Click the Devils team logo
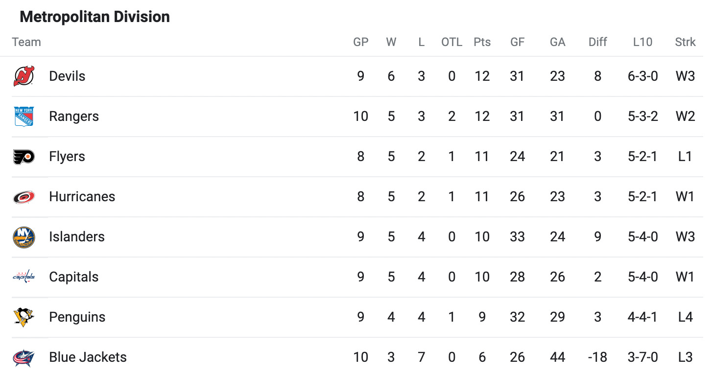Image resolution: width=713 pixels, height=376 pixels. click(x=24, y=76)
